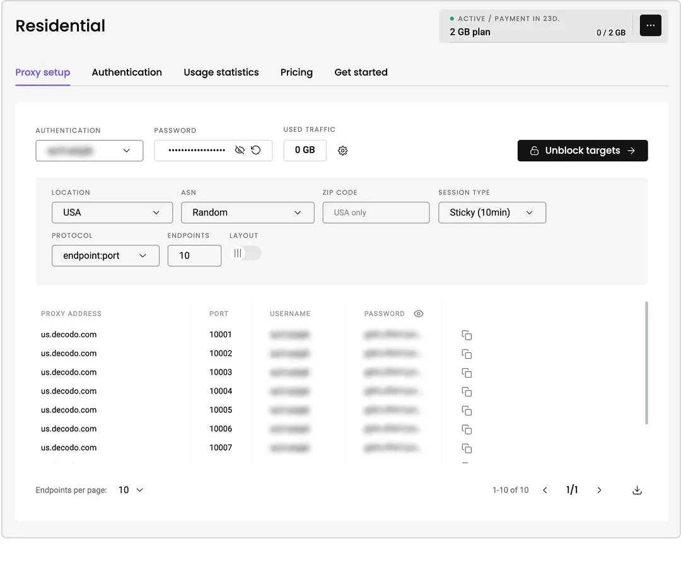Viewport: 681px width, 580px height.
Task: Open the Protocol endpoint:port dropdown
Action: coord(105,256)
